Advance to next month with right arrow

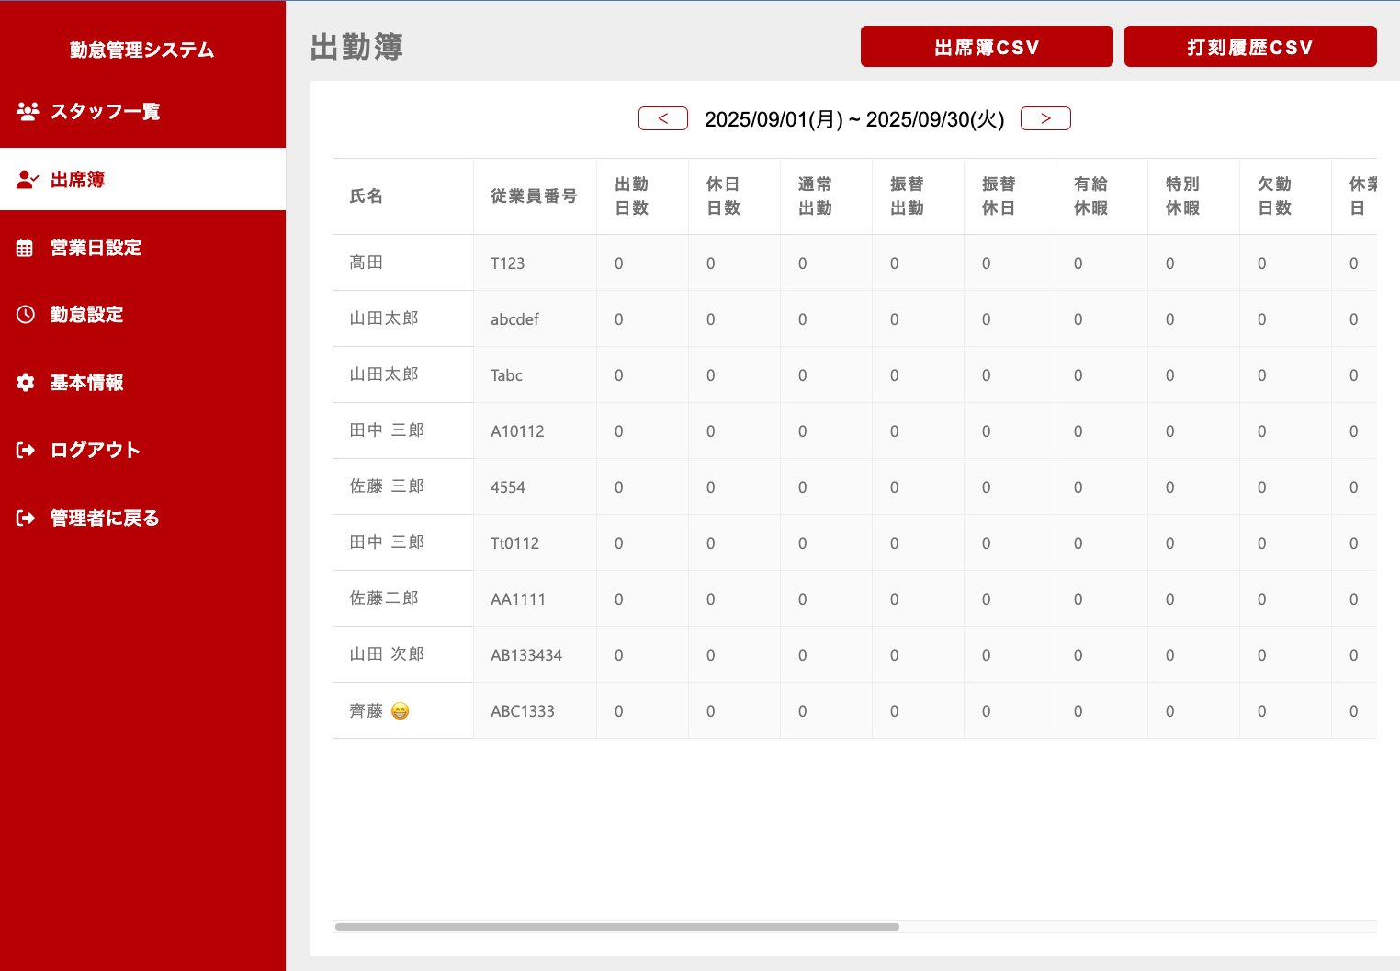coord(1045,118)
